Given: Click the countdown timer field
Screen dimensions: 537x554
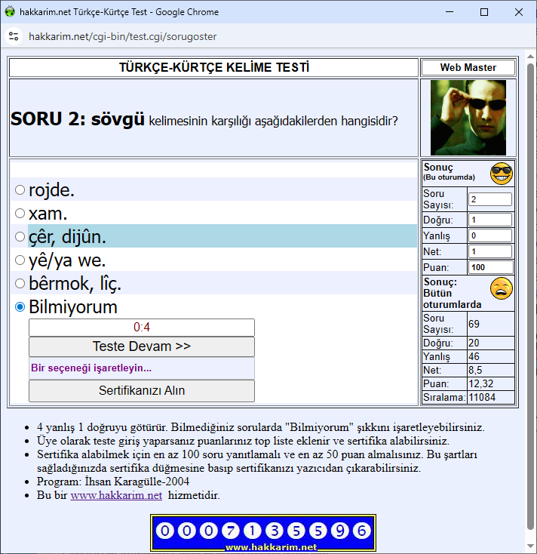Looking at the screenshot, I should tap(142, 328).
